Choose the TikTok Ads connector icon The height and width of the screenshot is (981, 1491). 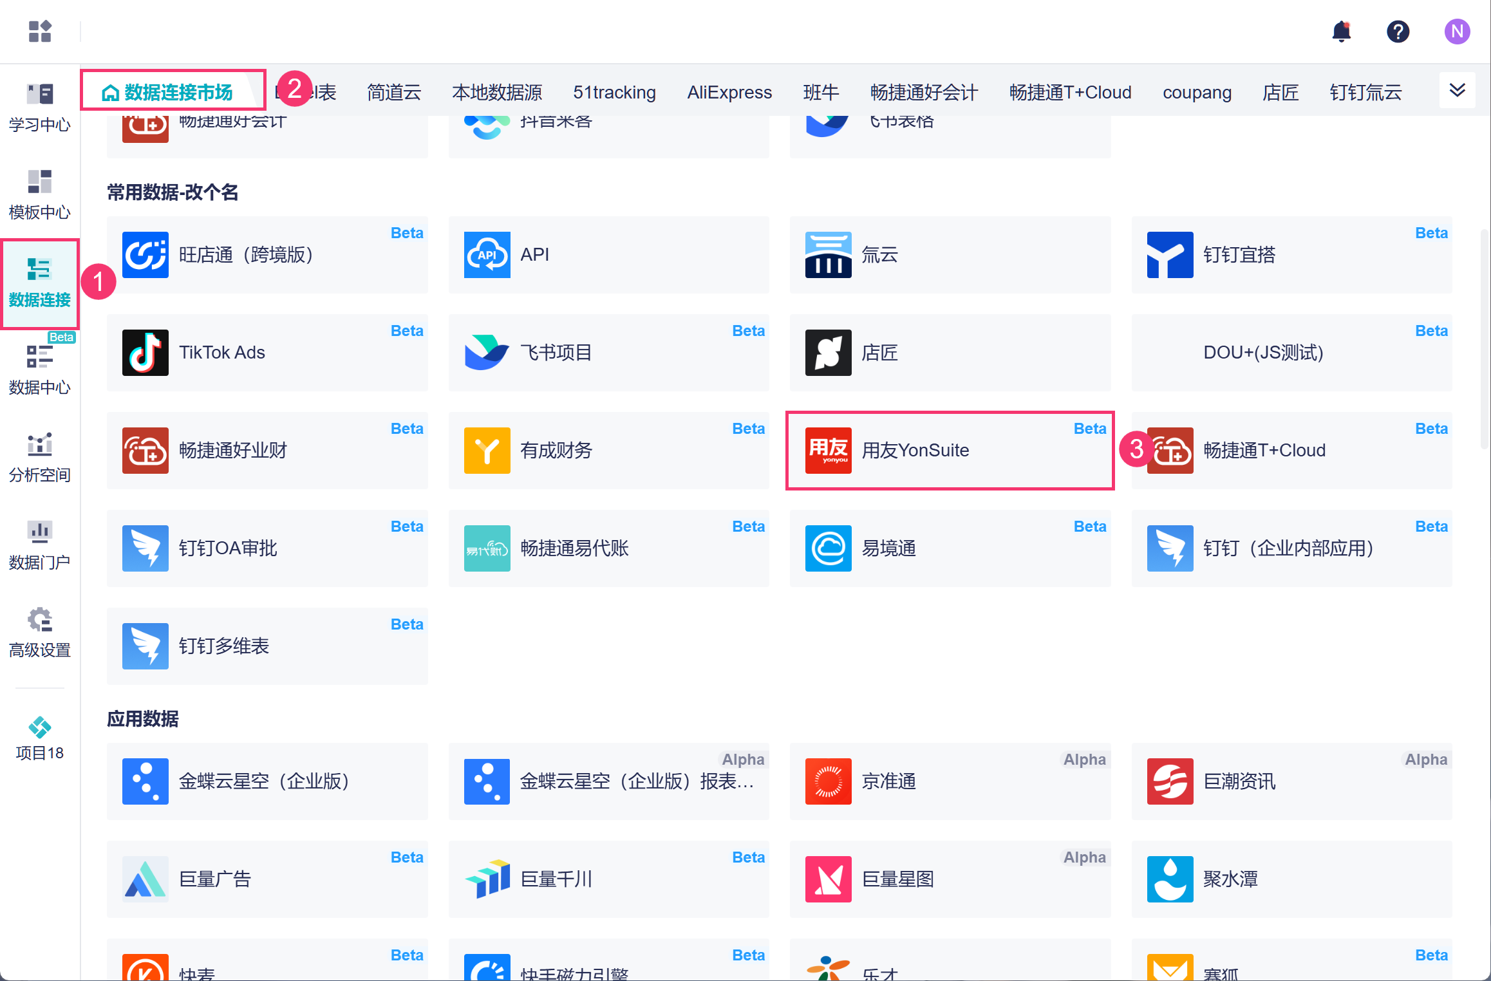point(145,353)
